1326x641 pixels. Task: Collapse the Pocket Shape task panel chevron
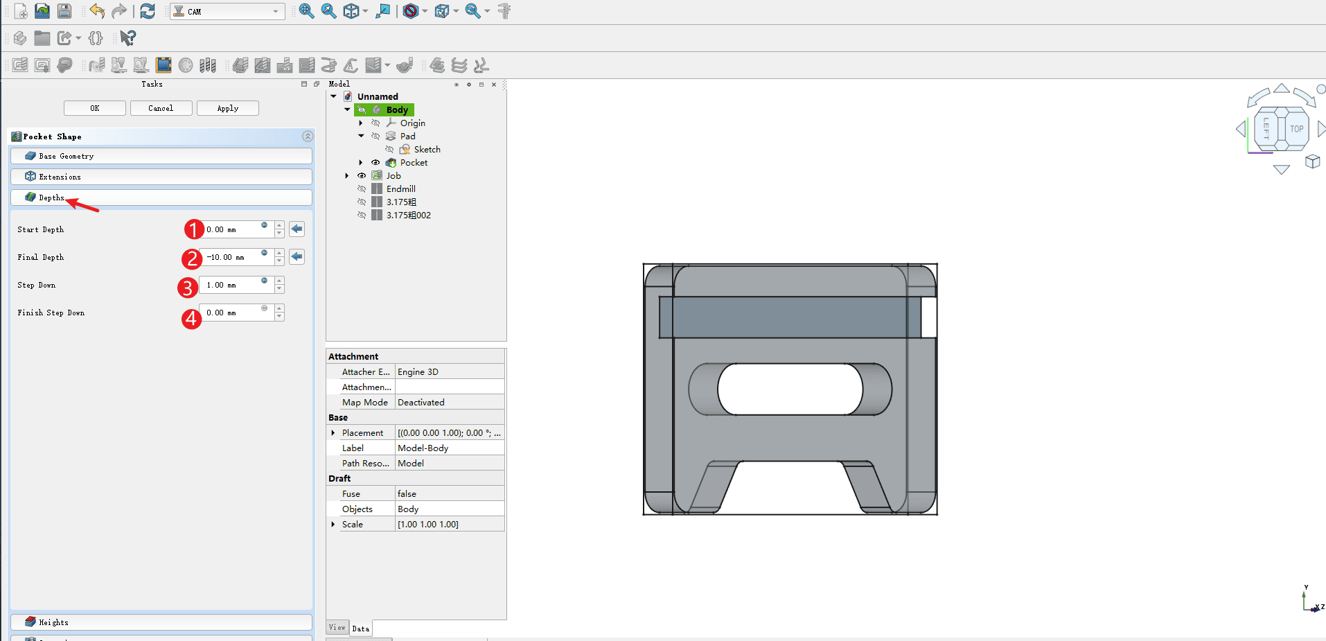pos(308,136)
